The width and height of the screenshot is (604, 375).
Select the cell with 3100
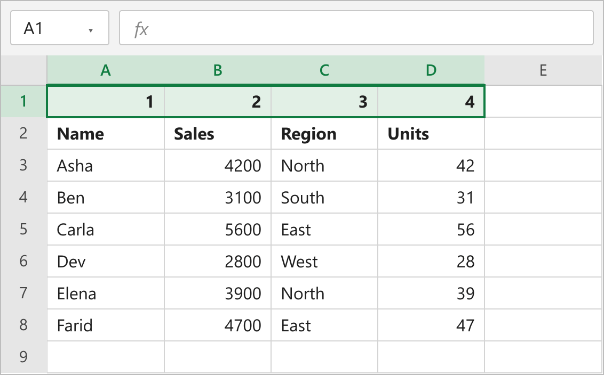pyautogui.click(x=218, y=197)
